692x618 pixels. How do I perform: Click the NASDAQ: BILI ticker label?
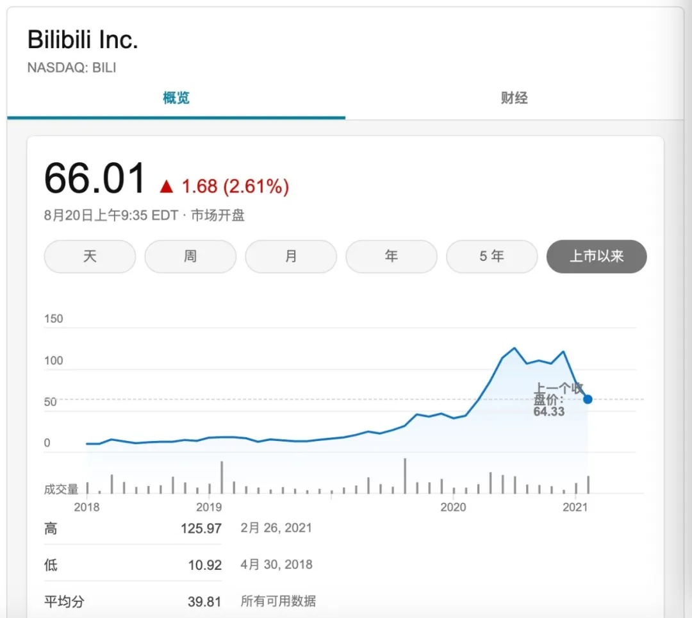pyautogui.click(x=72, y=67)
